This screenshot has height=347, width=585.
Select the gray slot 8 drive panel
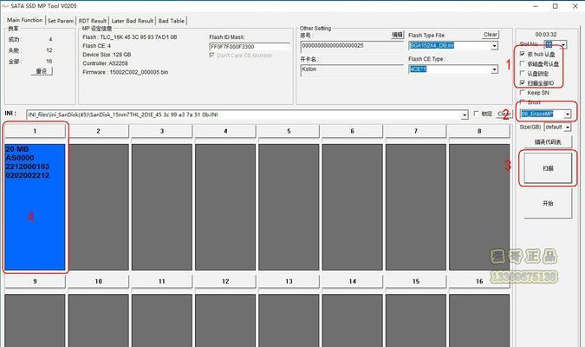pos(479,207)
